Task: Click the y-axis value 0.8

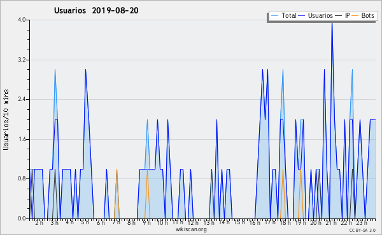Action: 22,179
